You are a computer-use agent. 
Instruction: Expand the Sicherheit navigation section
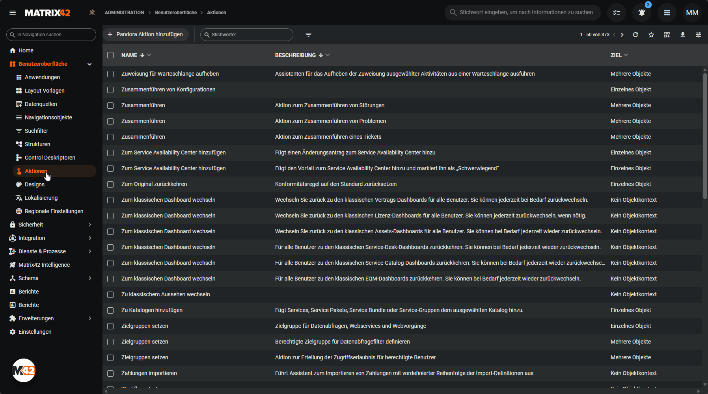coord(90,225)
